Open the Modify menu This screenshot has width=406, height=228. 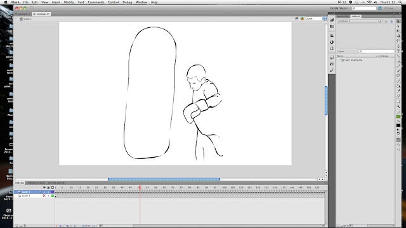69,2
